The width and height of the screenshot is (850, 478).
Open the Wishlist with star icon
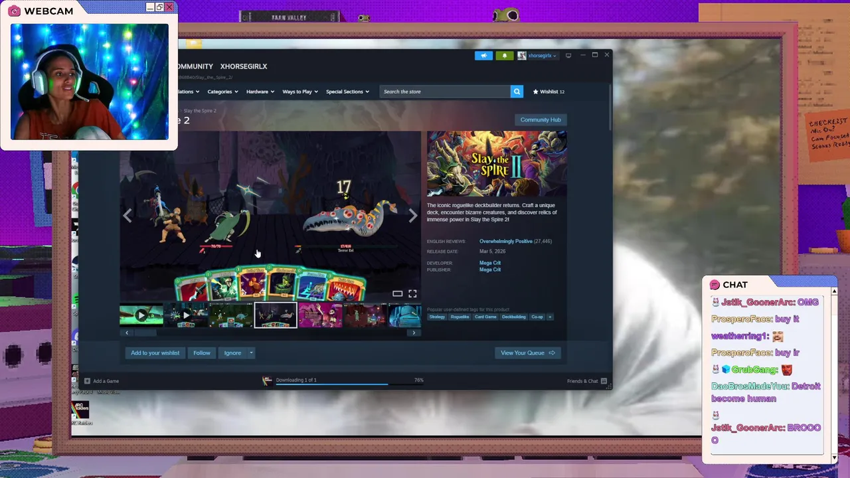(549, 92)
